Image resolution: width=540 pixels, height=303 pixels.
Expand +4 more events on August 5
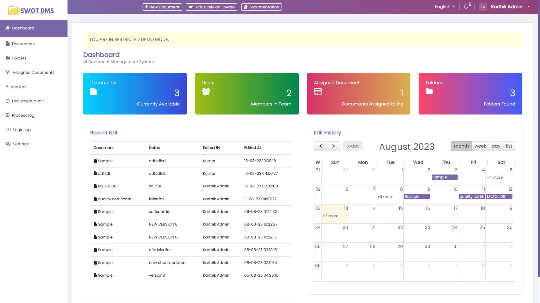[x=495, y=177]
